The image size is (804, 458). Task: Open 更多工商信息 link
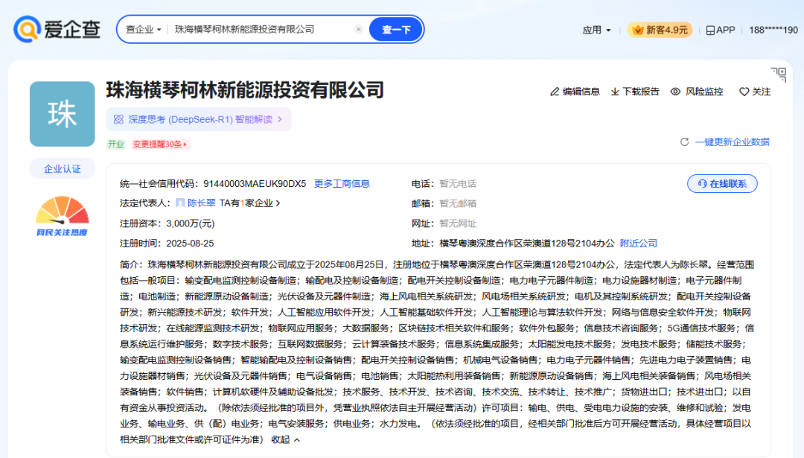342,183
